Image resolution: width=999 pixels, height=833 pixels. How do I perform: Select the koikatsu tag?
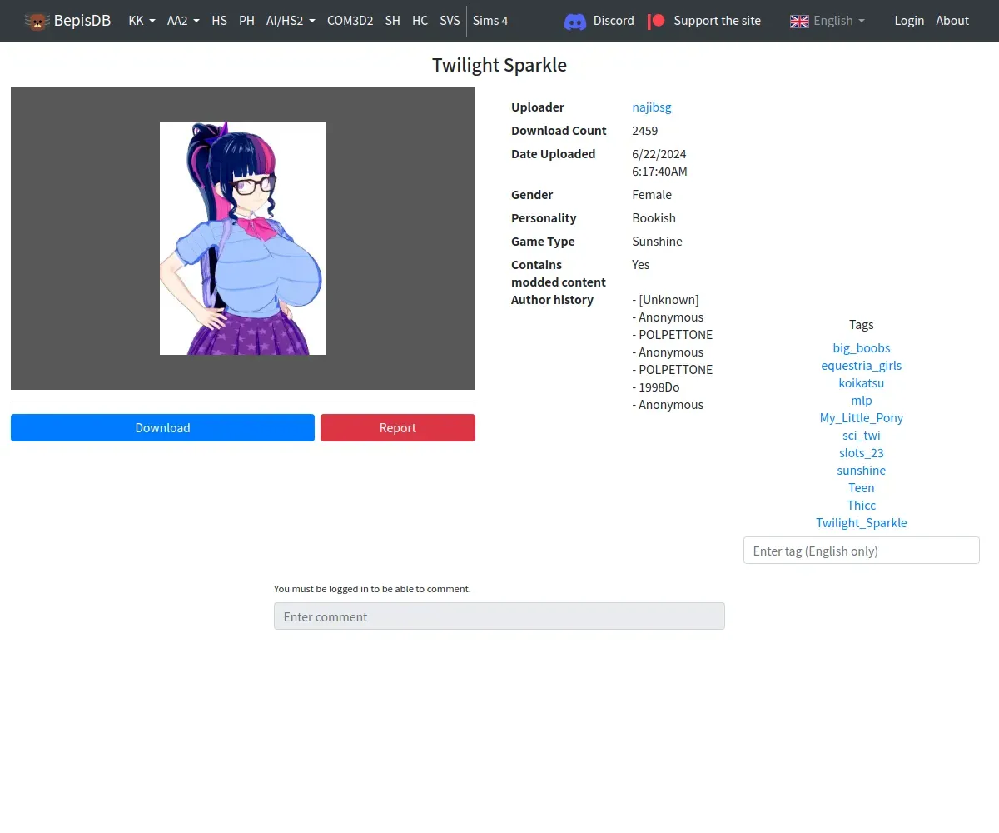(862, 383)
